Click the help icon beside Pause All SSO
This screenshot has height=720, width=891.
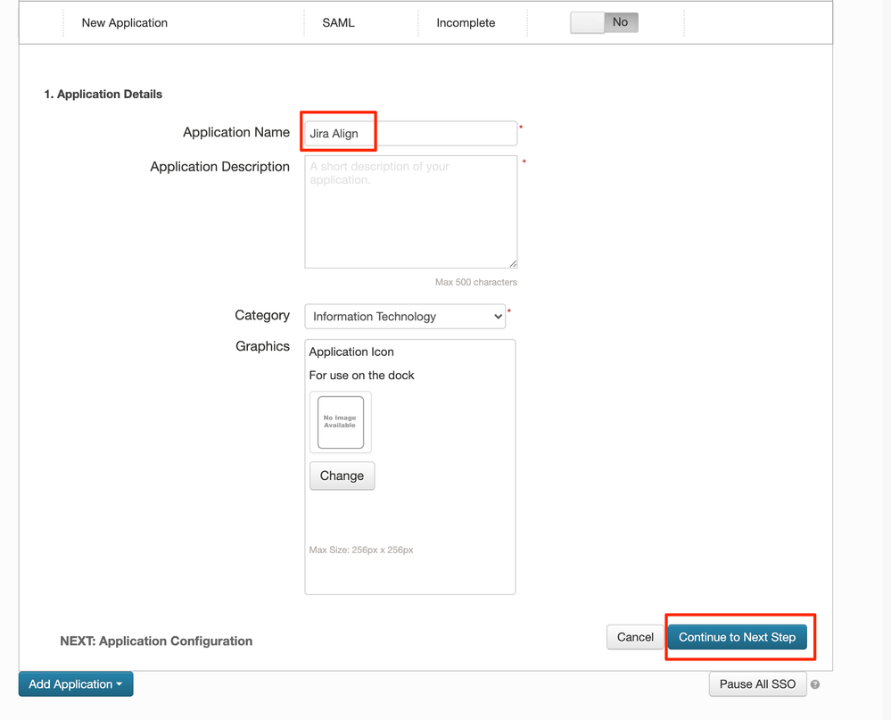(x=815, y=684)
